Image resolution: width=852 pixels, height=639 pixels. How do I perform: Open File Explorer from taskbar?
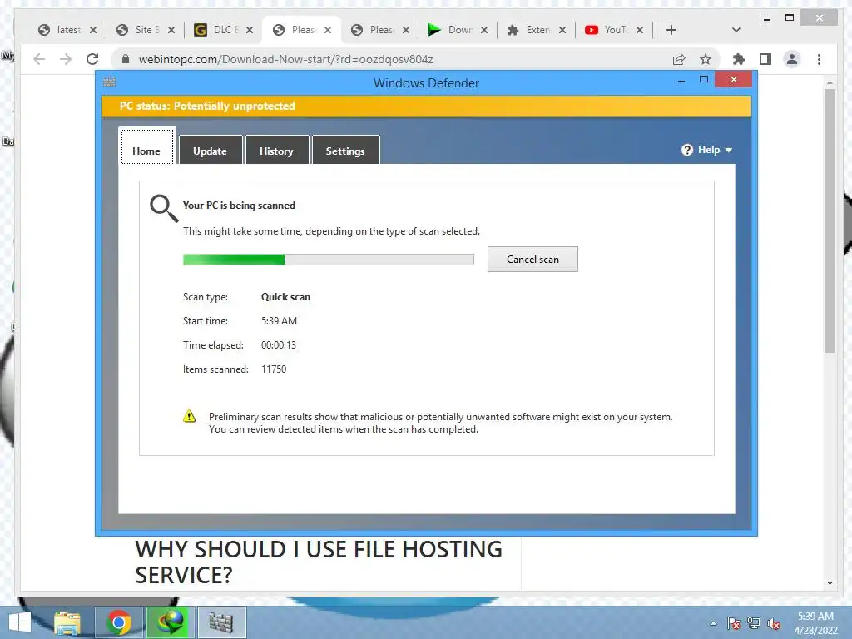click(x=67, y=622)
